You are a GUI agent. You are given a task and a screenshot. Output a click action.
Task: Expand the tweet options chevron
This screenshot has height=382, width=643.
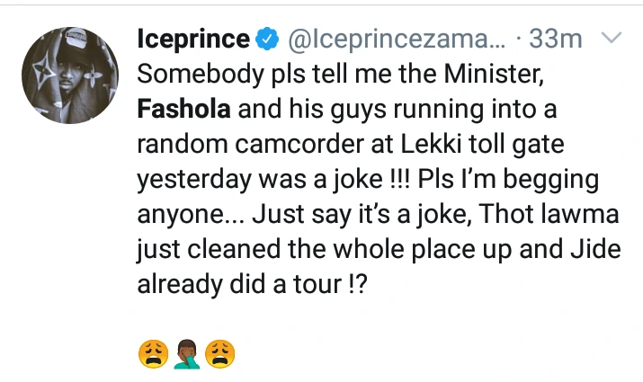click(611, 39)
